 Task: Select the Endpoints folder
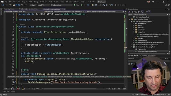coord(141,28)
